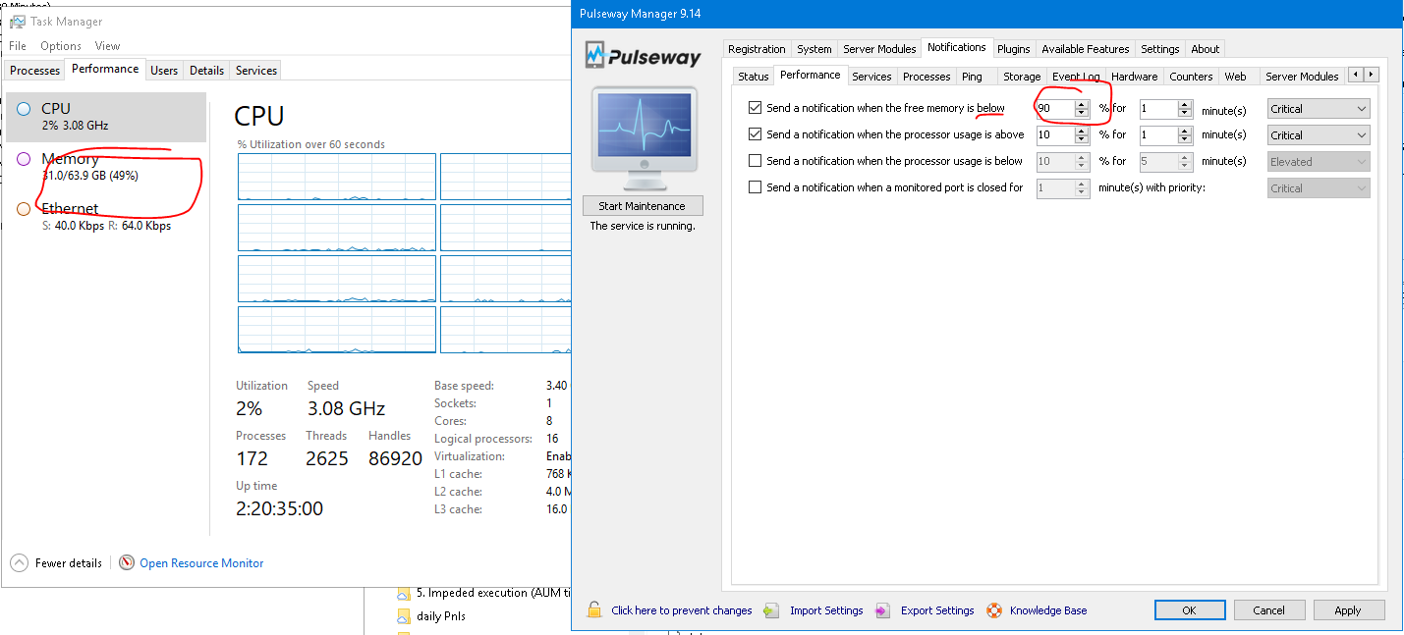
Task: Click the Resource Monitor gauge icon
Action: click(127, 563)
